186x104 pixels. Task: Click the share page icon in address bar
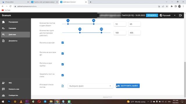point(163,6)
